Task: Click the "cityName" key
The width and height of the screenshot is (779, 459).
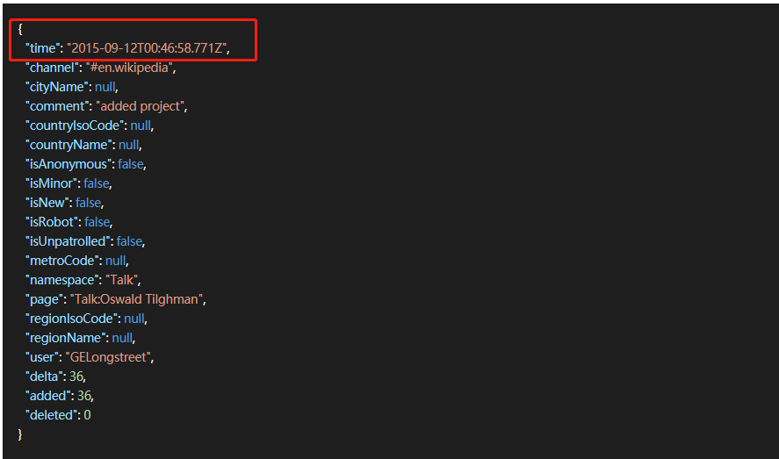Action: (57, 86)
